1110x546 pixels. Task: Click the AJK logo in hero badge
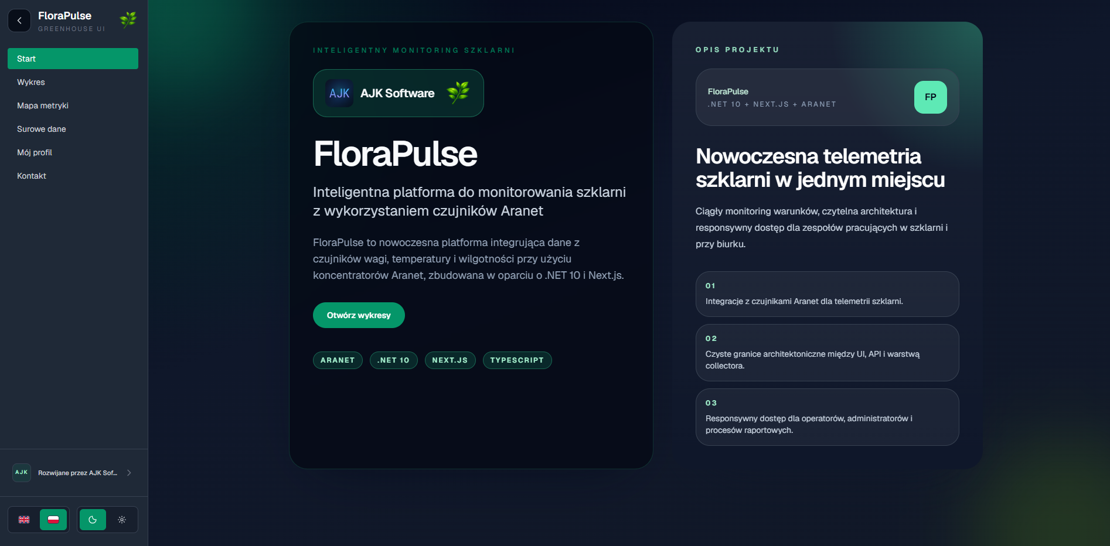339,93
